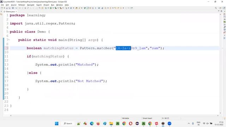This screenshot has width=226, height=127.
Task: Click the cursor position 9:58 status entry
Action: [x=166, y=118]
